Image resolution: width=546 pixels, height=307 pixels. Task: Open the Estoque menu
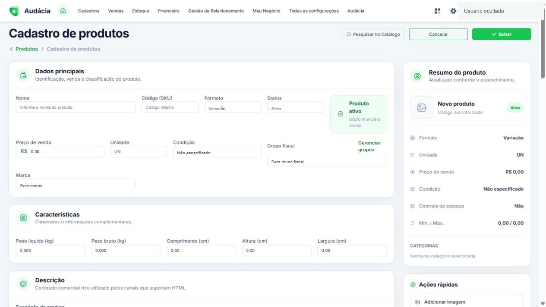pos(141,11)
